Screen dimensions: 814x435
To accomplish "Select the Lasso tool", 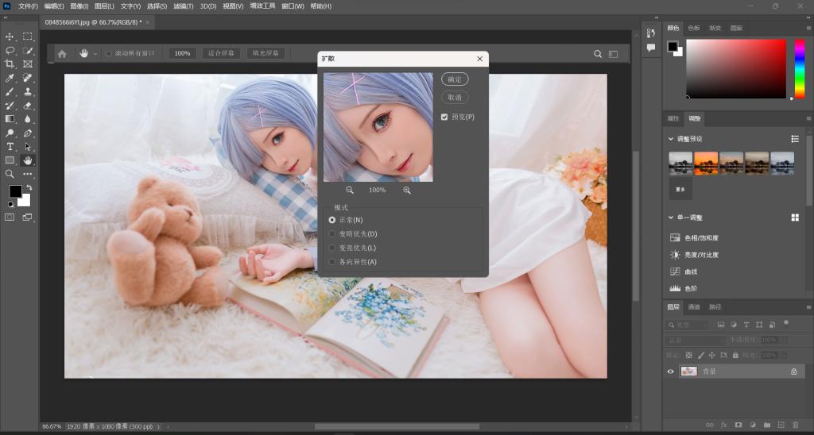I will (x=10, y=50).
